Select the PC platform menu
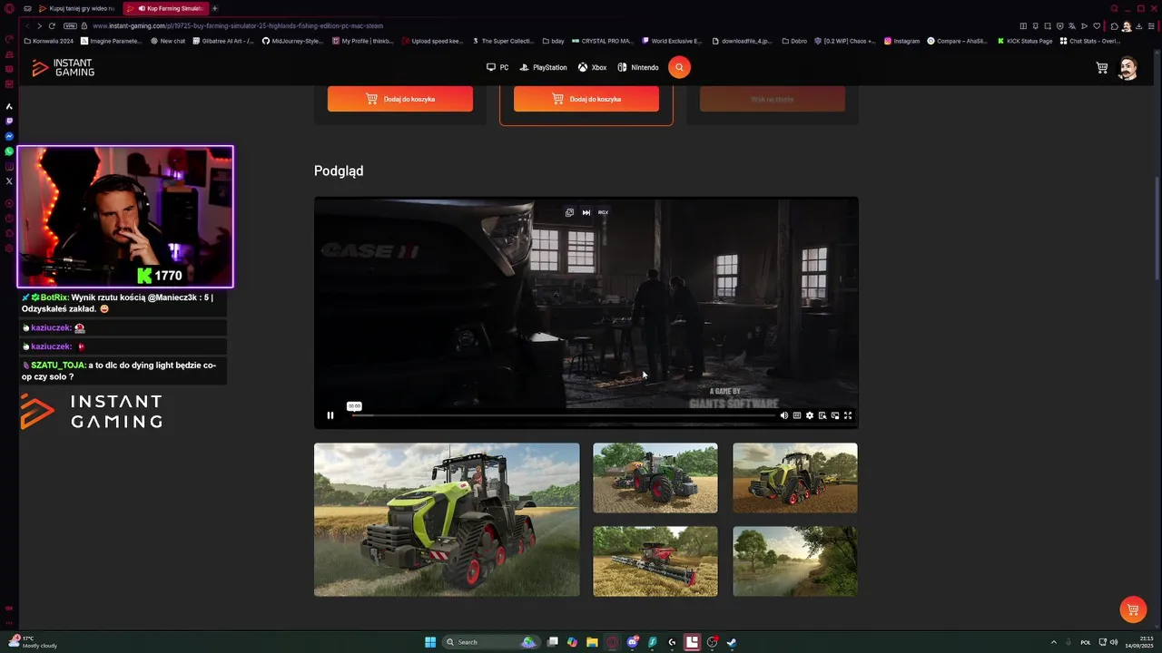Viewport: 1162px width, 653px height. coord(497,67)
